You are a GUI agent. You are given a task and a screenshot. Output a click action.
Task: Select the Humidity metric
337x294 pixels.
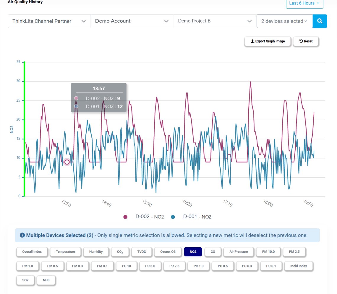pos(96,252)
